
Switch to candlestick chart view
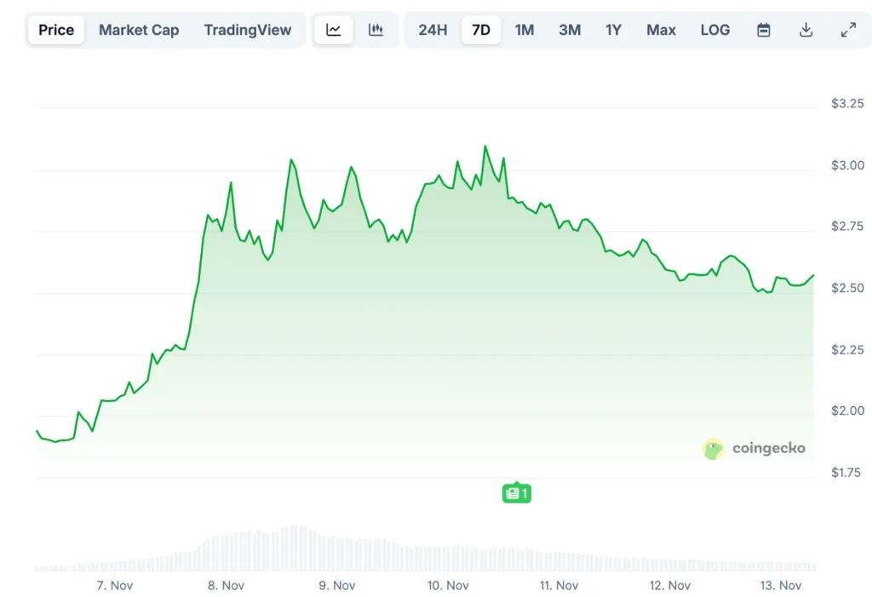[x=375, y=29]
